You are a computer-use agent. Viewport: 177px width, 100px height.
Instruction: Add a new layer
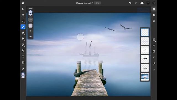(x=154, y=39)
